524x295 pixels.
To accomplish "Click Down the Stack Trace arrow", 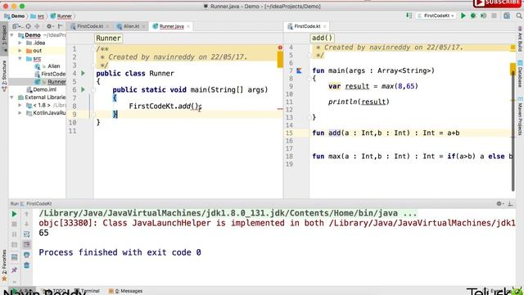I will coord(27,224).
